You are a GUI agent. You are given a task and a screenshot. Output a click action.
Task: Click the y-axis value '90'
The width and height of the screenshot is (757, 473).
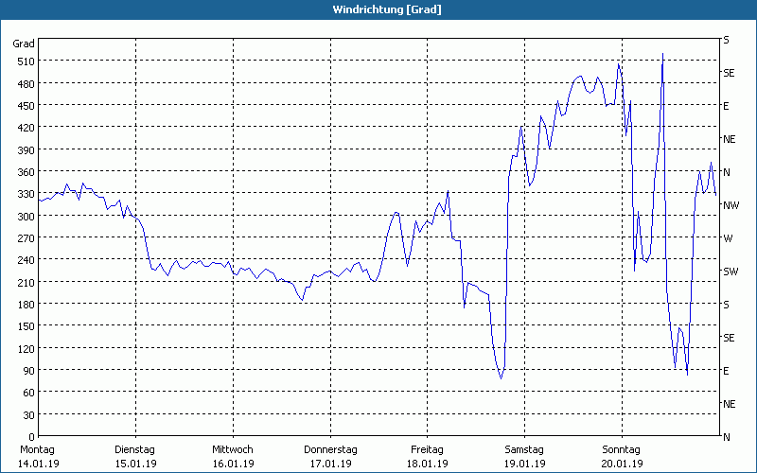click(x=29, y=371)
